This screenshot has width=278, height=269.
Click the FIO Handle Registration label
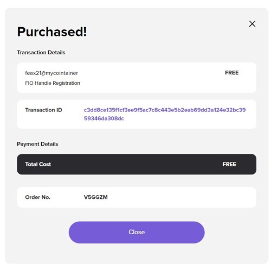tap(53, 83)
